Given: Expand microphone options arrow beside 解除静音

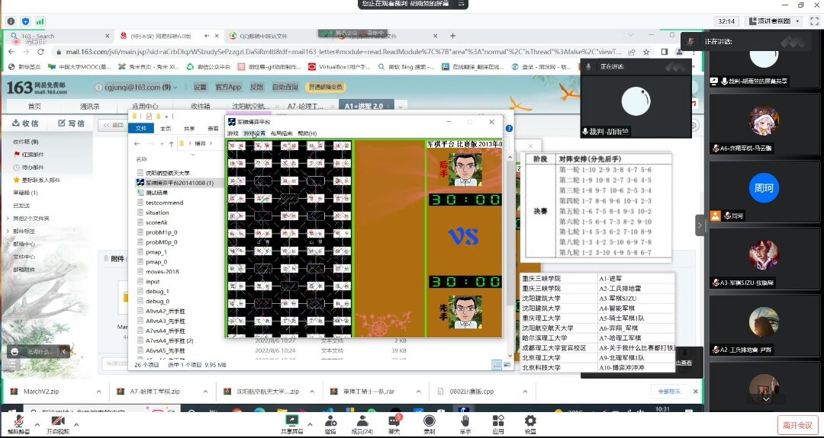Looking at the screenshot, I should [x=37, y=424].
